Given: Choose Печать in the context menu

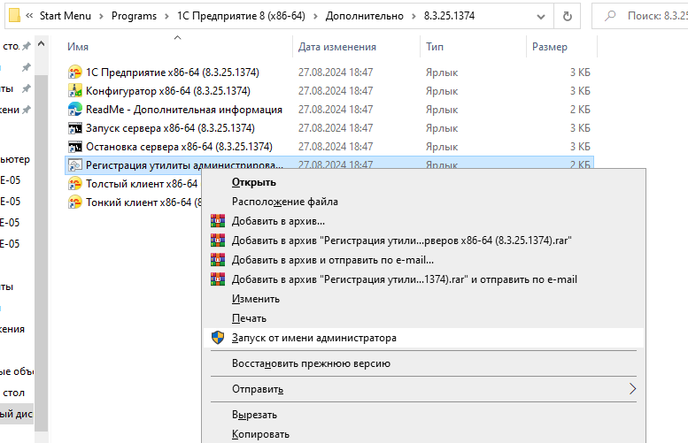Looking at the screenshot, I should [x=249, y=318].
